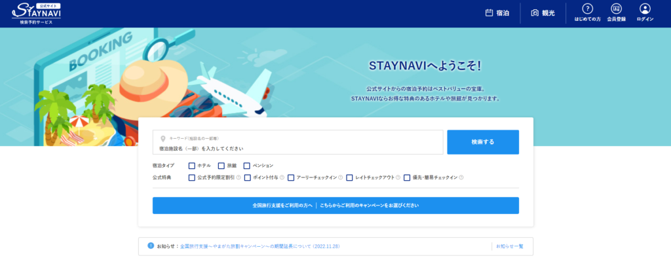671x275 pixels.
Task: Click help icon next to アーリーチェックイン
Action: coord(341,177)
